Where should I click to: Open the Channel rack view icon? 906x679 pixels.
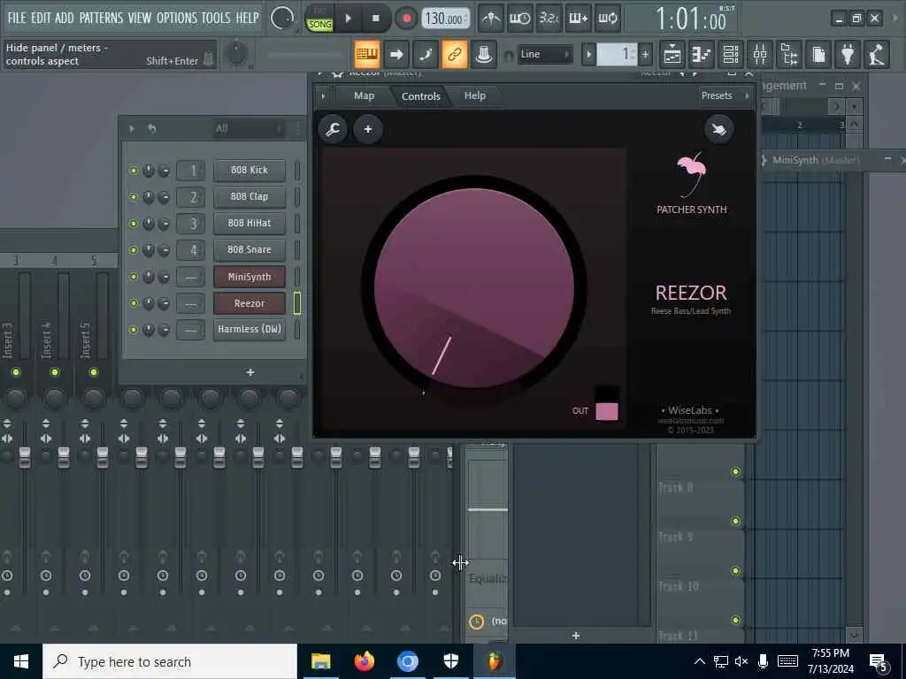(x=730, y=55)
